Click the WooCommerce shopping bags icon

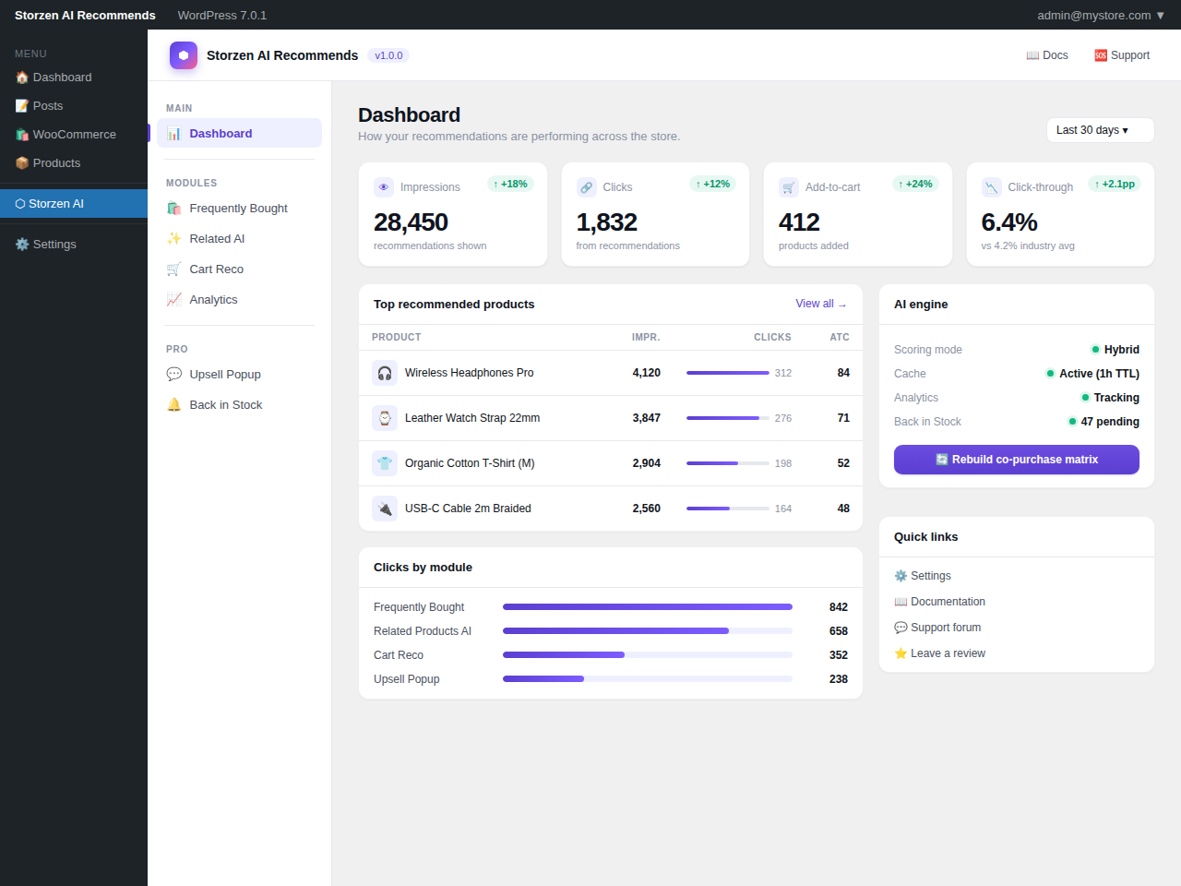(x=22, y=135)
